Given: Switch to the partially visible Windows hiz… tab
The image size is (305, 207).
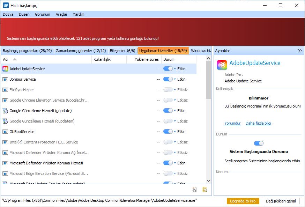Looking at the screenshot, I should (x=201, y=51).
